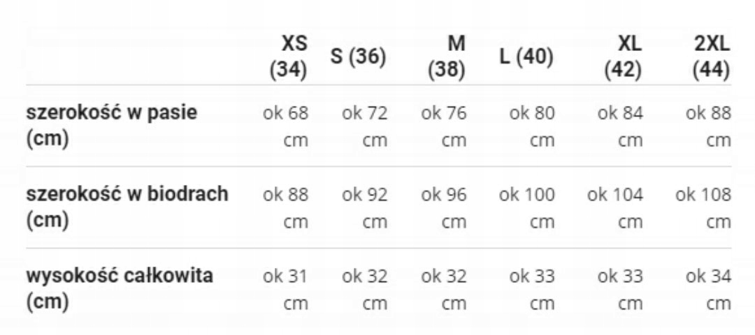Click the 'wysokość całkowita (cm)' row label
Image resolution: width=755 pixels, height=335 pixels.
120,288
